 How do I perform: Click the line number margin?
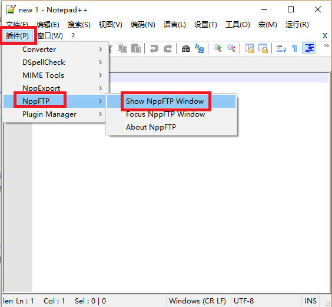tap(18, 207)
